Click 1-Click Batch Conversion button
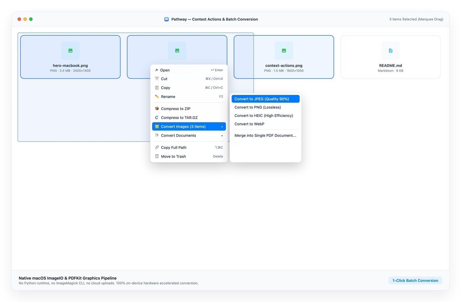This screenshot has width=461, height=302. click(415, 280)
